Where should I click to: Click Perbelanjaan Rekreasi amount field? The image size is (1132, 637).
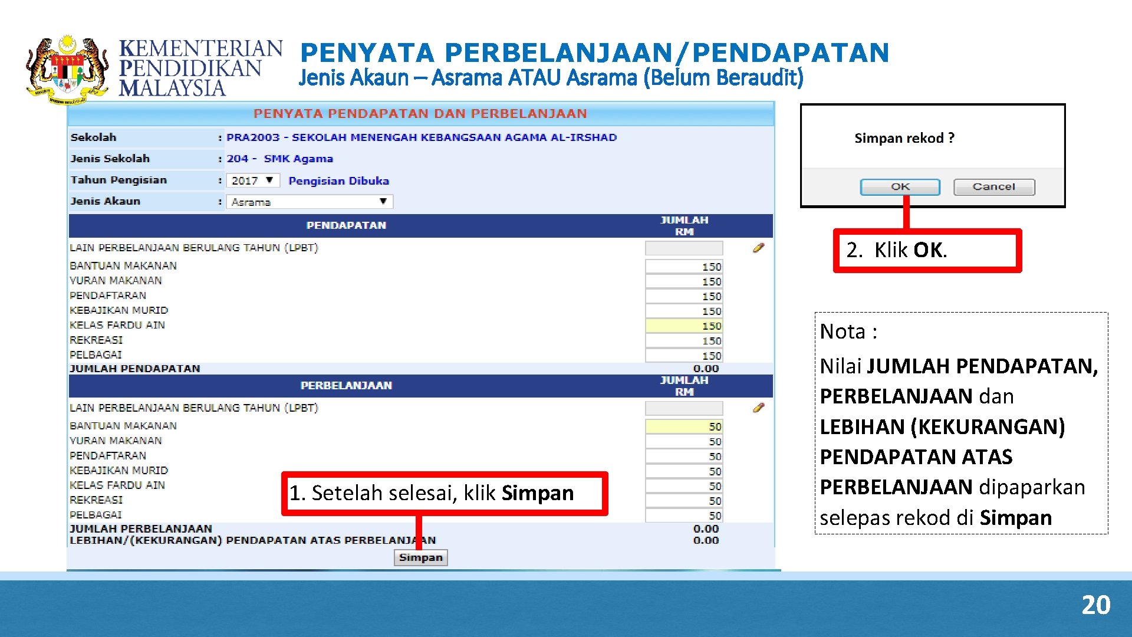point(684,500)
